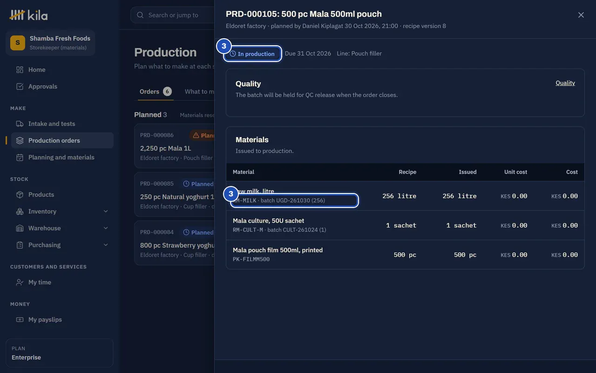Screen dimensions: 596x373
Task: Click the search magnifier icon
Action: [140, 15]
